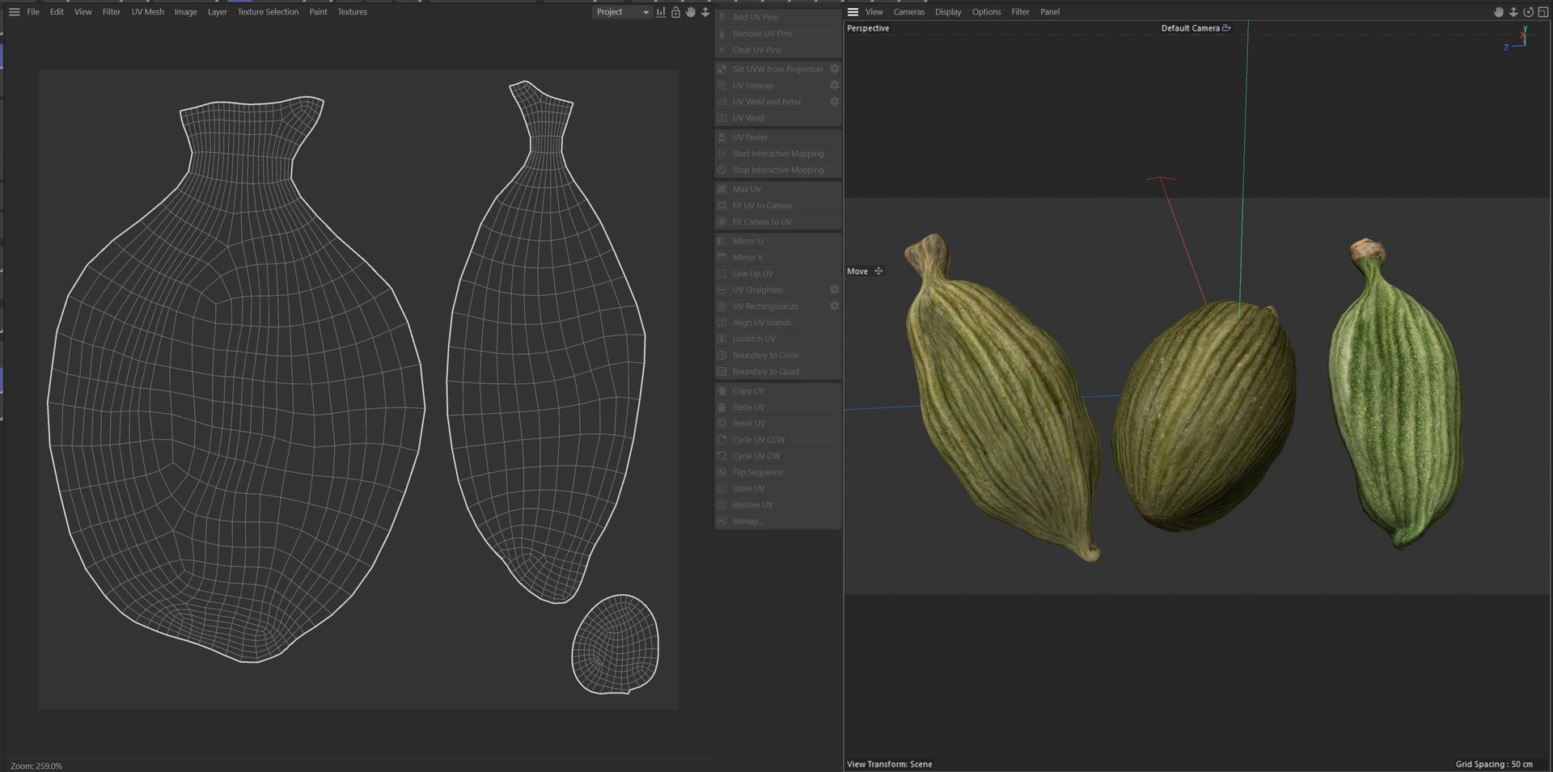Screen dimensions: 1553x772
Task: Click the Cycle UV CCW command
Action: (x=778, y=440)
